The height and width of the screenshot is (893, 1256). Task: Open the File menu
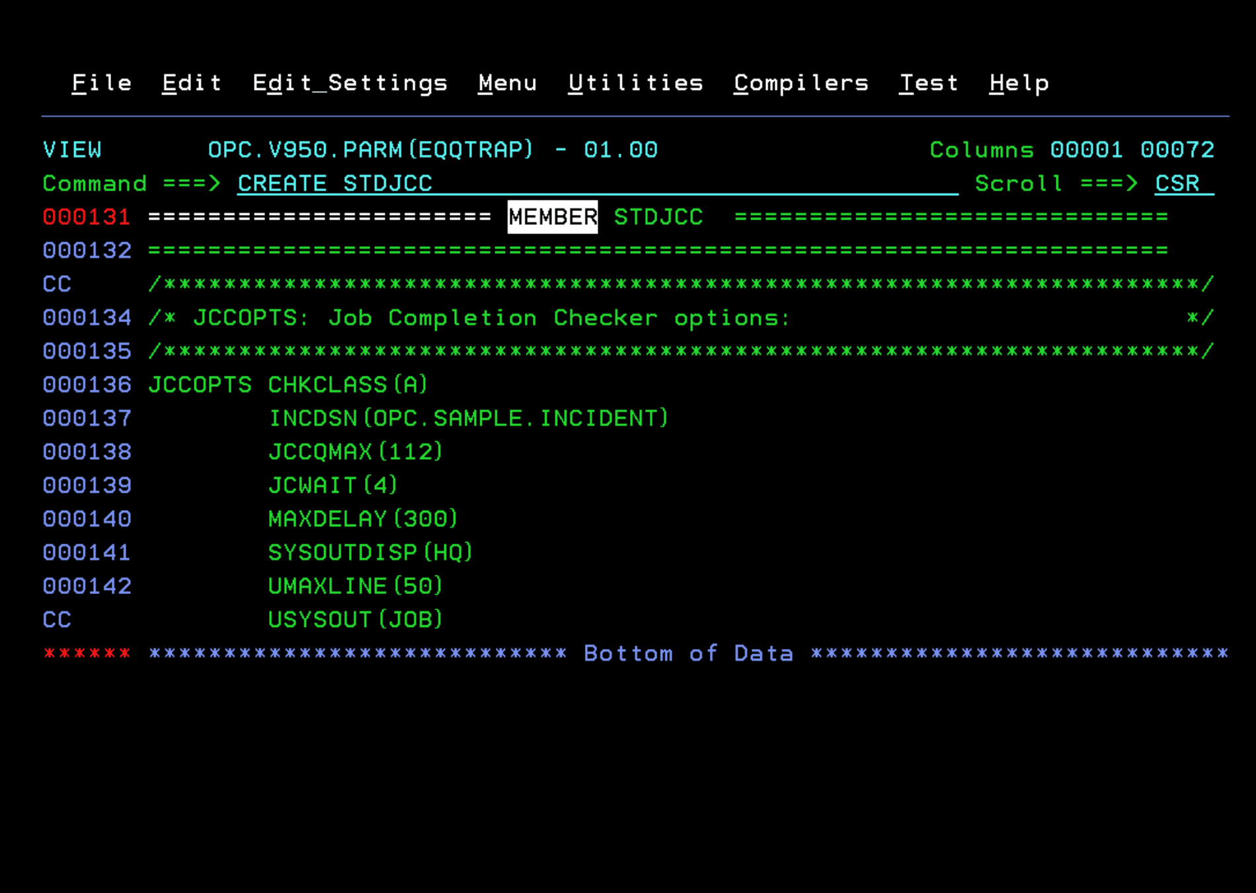pyautogui.click(x=100, y=82)
